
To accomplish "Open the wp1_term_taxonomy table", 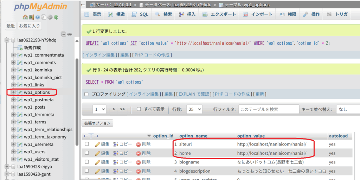I will point(45,137).
